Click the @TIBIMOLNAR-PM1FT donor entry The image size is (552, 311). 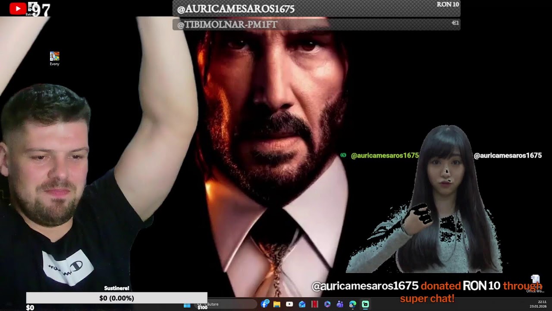(x=317, y=24)
